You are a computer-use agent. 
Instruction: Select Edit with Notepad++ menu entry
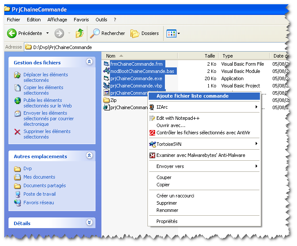pyautogui.click(x=178, y=118)
